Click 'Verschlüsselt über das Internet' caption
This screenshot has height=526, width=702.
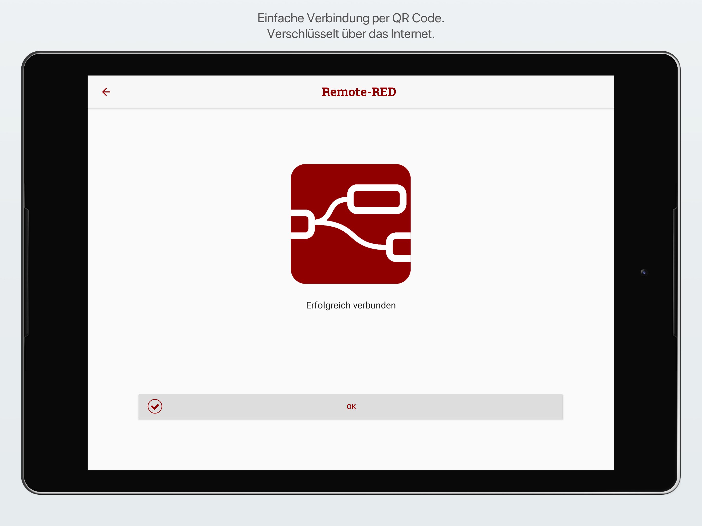(x=350, y=34)
